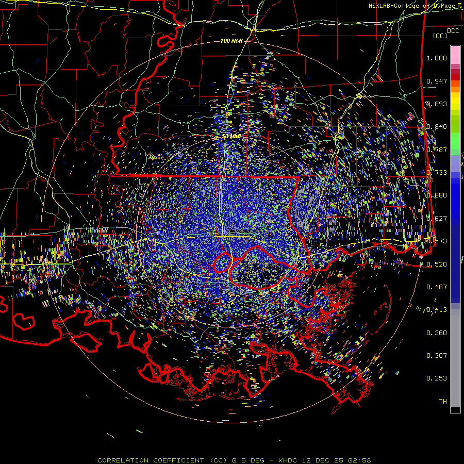Click the 0.520 scale value
This screenshot has height=464, width=464.
tap(437, 264)
